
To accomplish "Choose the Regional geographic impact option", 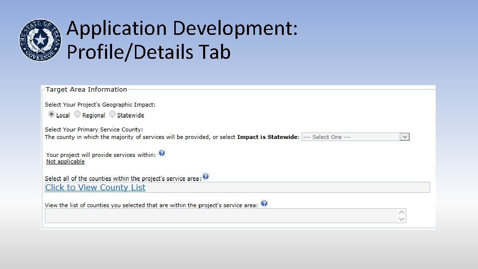I will pyautogui.click(x=78, y=114).
